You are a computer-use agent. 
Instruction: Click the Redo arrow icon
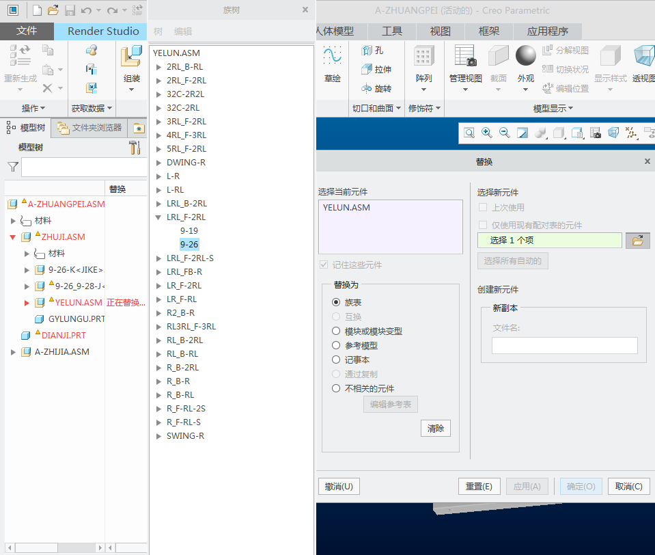coord(112,10)
